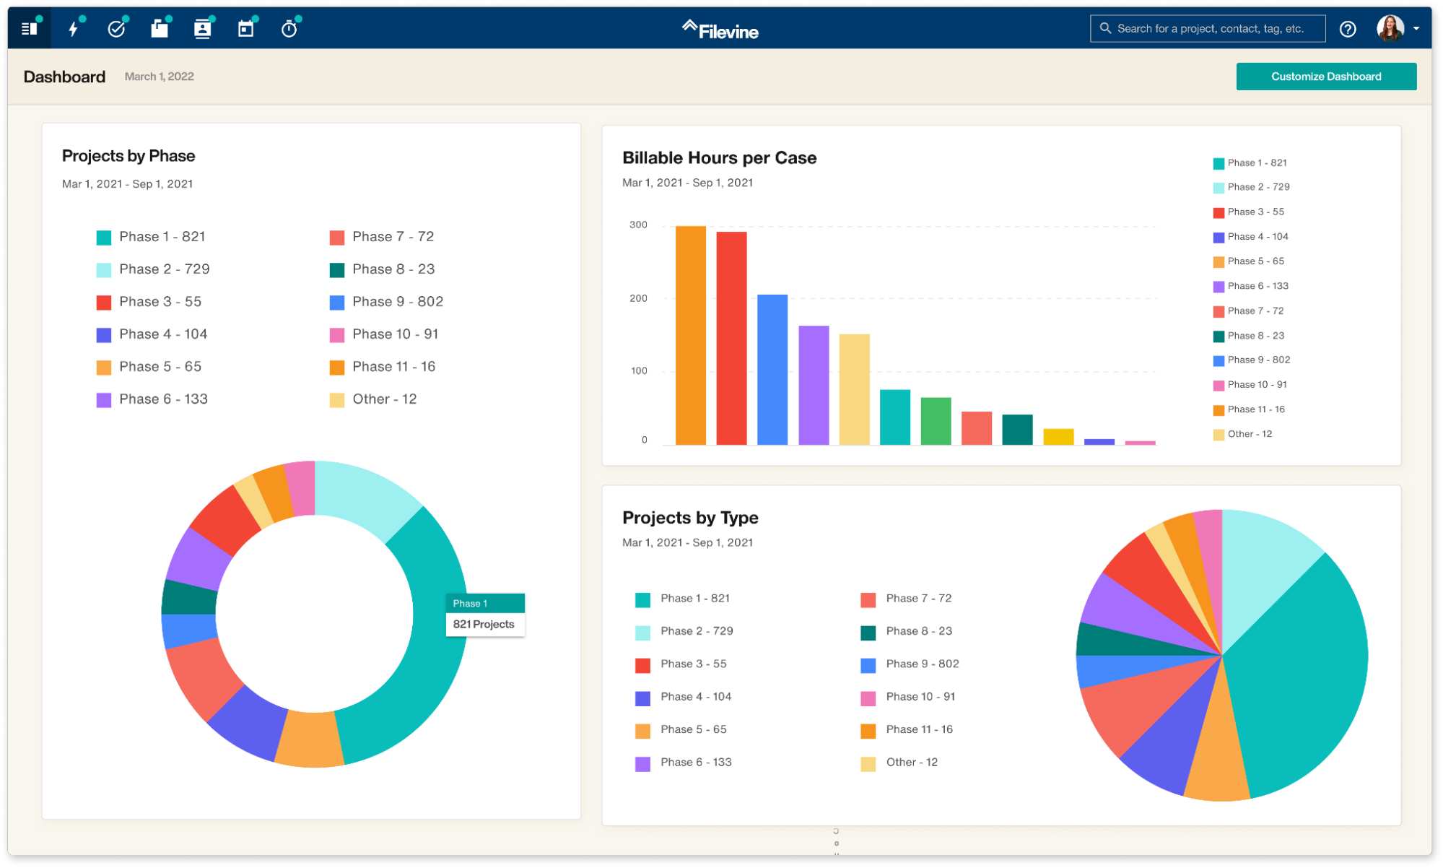Expand the Phase 11 legend entry
Viewport: 1443px width, 868px height.
(x=394, y=366)
